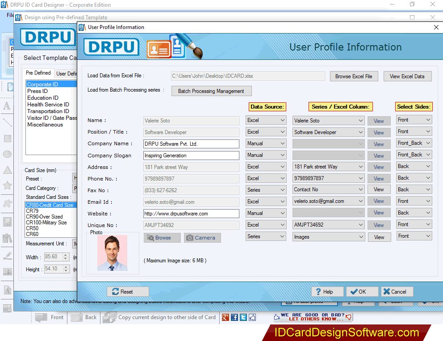This screenshot has width=443, height=341.
Task: Open Batch Processing Management
Action: coord(211,91)
